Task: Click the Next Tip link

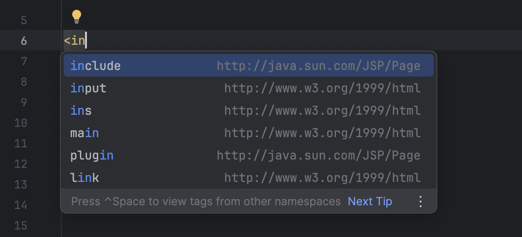Action: coord(370,202)
